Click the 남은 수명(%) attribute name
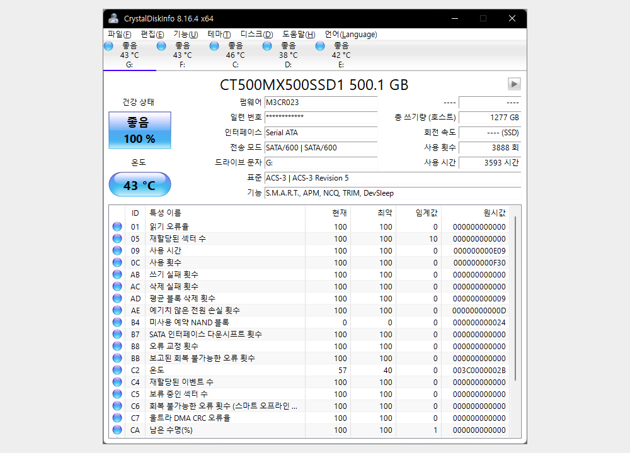Screen dimensions: 630x453 coord(171,430)
